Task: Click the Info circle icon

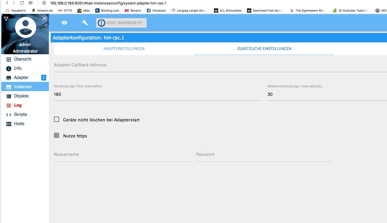Action: click(9, 68)
